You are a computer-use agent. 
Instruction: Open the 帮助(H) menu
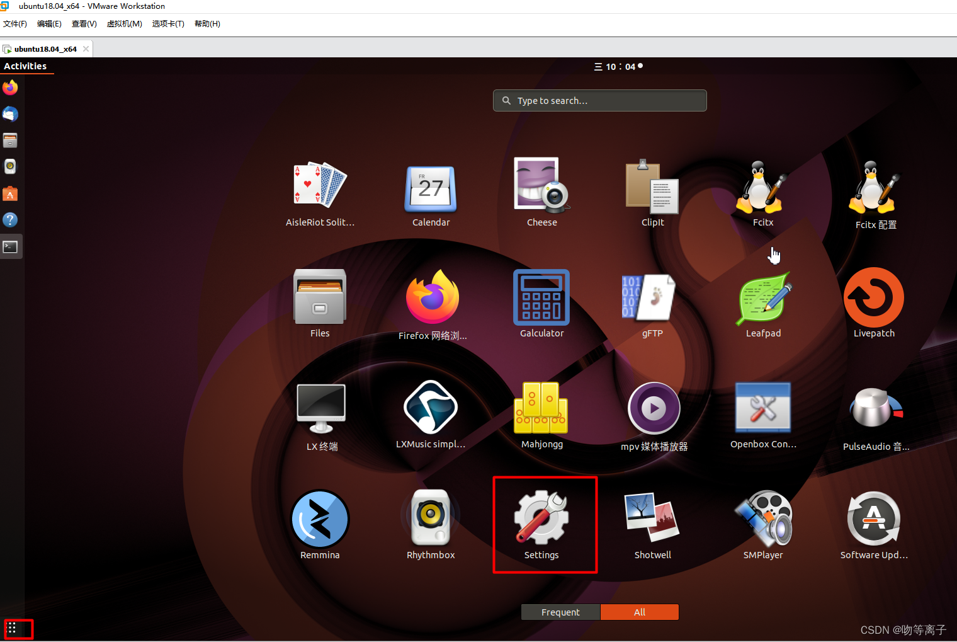tap(207, 24)
